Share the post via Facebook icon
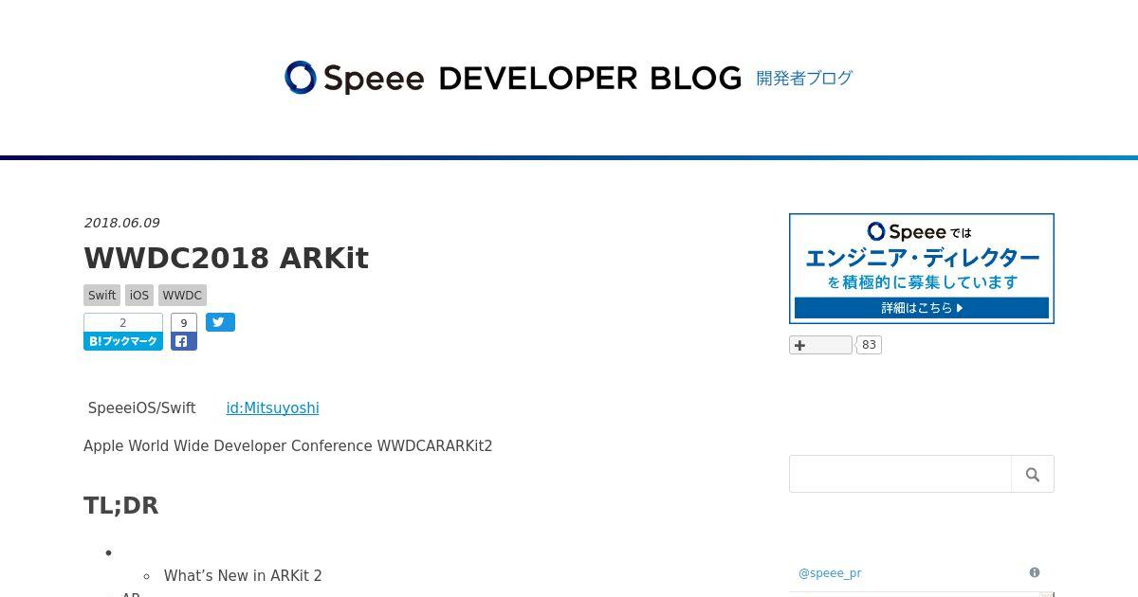1138x597 pixels. pos(184,341)
